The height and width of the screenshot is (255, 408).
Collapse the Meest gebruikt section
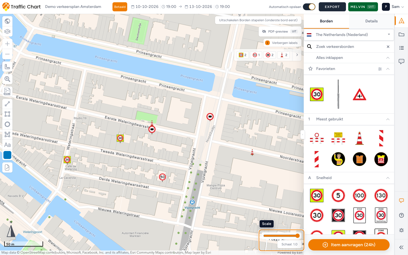[x=388, y=119]
